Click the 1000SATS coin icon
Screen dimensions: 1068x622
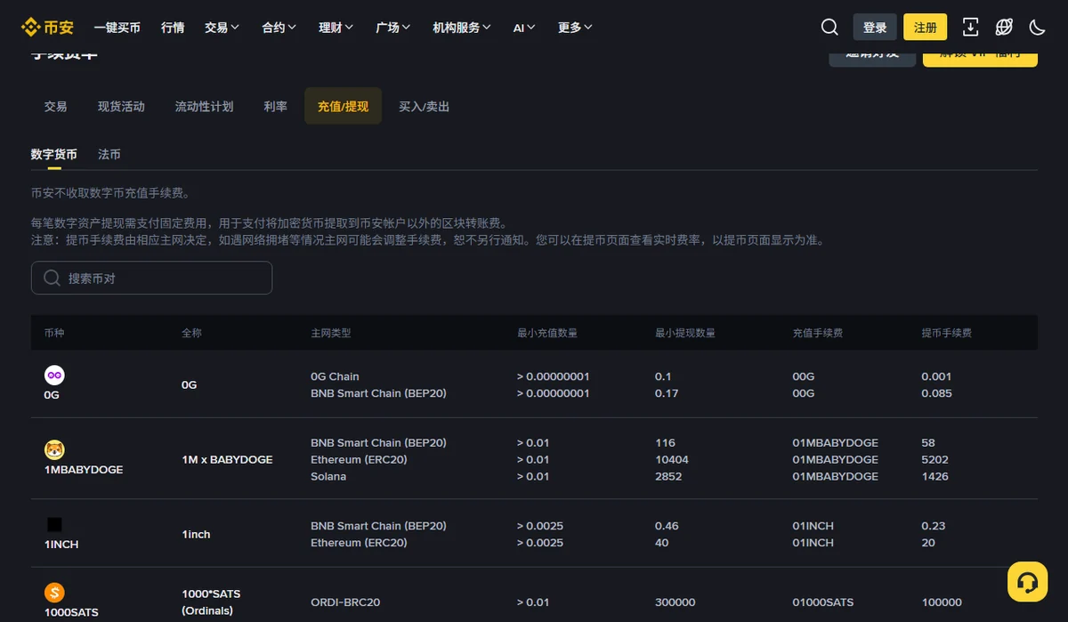[x=54, y=593]
